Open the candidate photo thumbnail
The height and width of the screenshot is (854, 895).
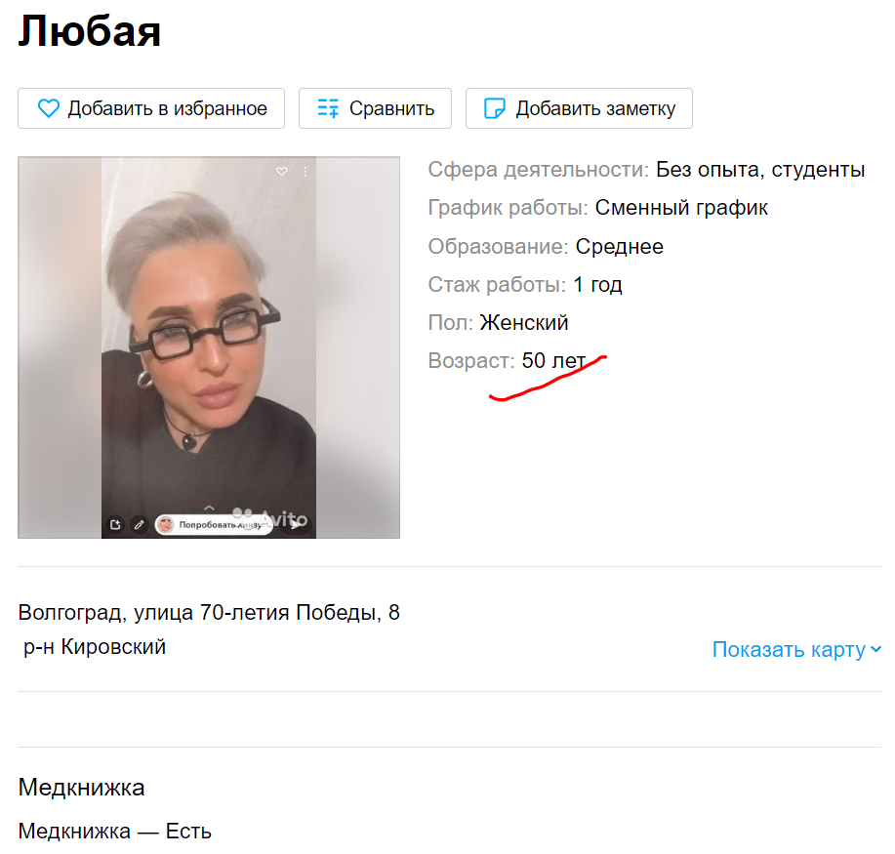[x=209, y=347]
